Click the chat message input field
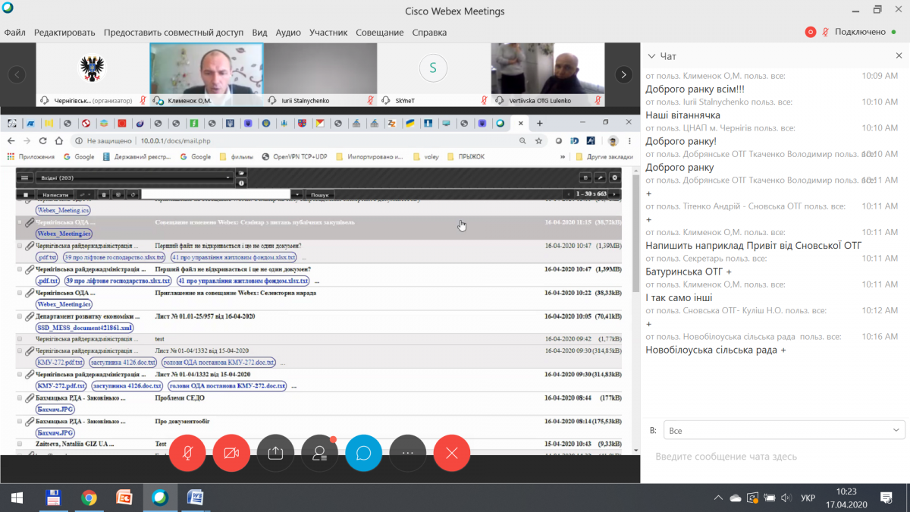This screenshot has height=512, width=910. (x=773, y=457)
